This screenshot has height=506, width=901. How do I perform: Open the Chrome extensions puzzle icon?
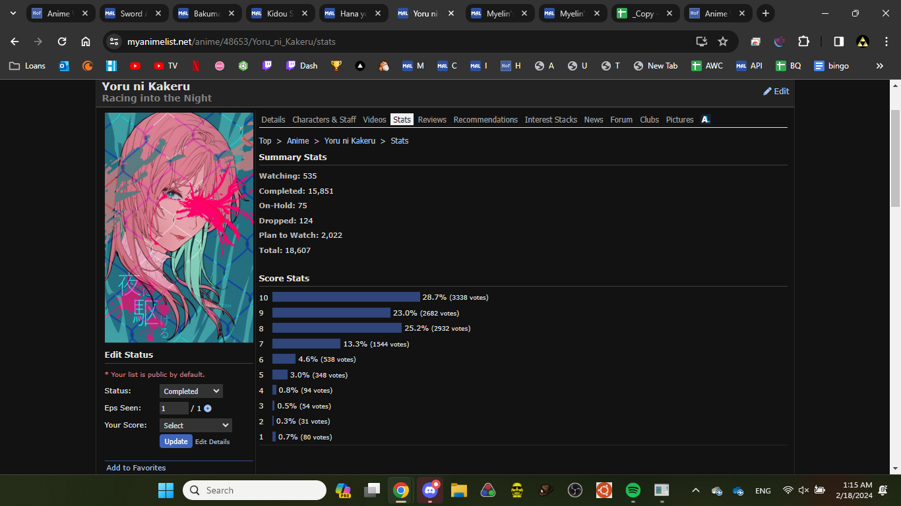pyautogui.click(x=803, y=42)
